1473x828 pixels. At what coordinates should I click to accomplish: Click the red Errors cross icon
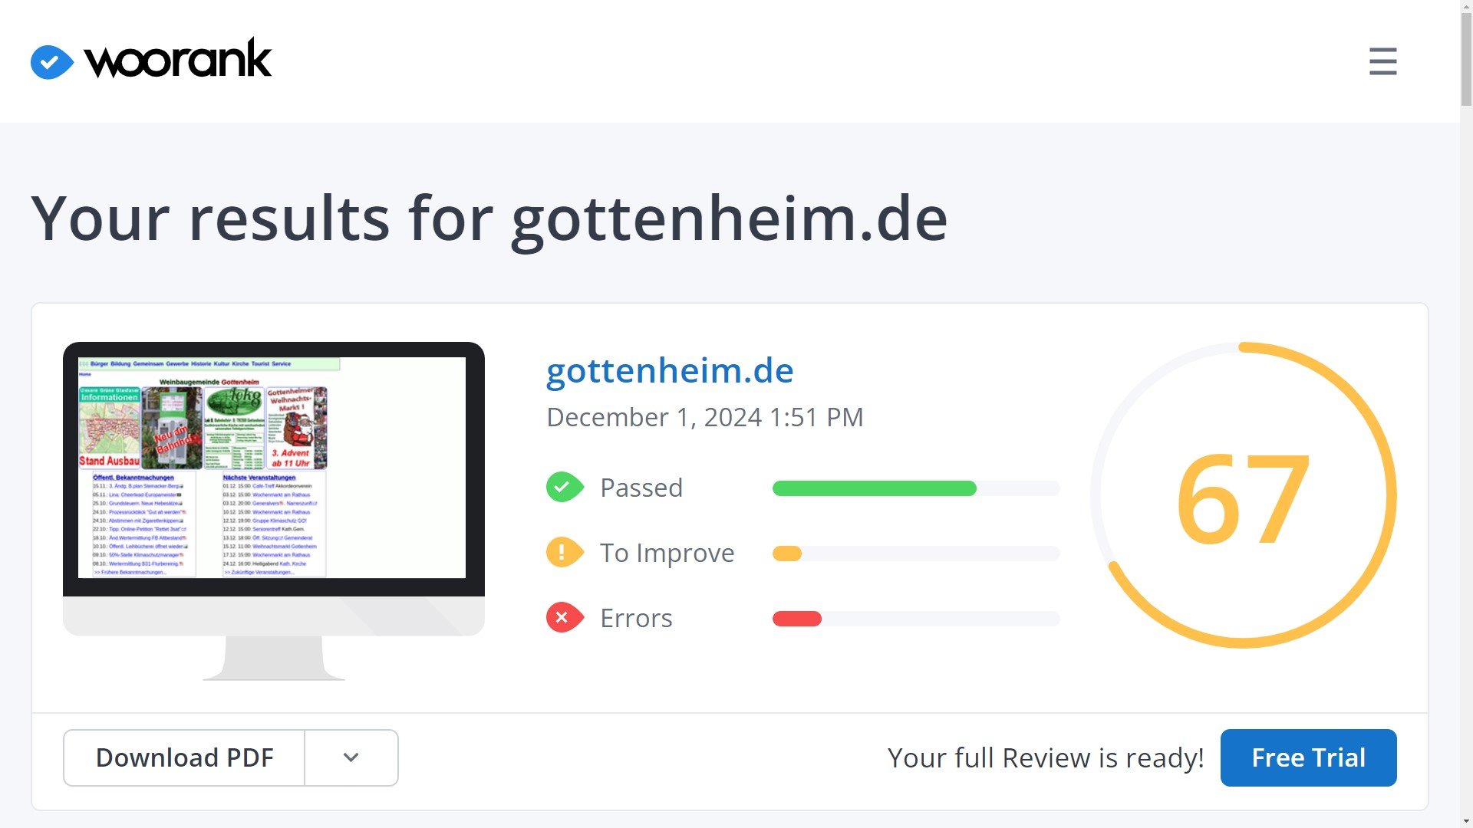(564, 618)
